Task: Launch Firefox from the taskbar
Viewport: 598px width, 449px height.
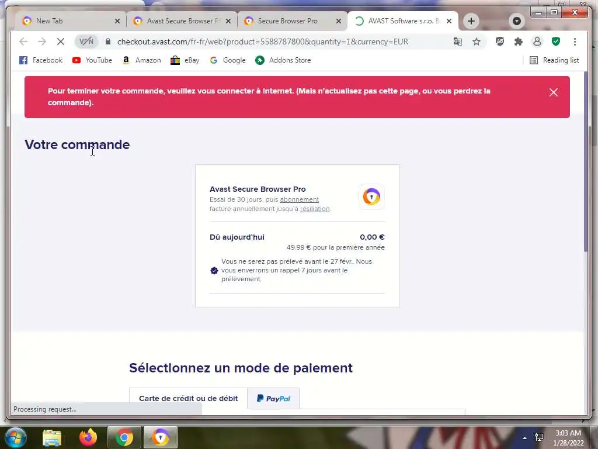Action: coord(88,437)
